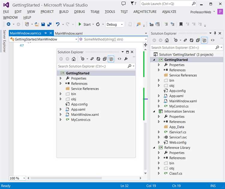Collapse the Information Services project node

click(x=154, y=111)
